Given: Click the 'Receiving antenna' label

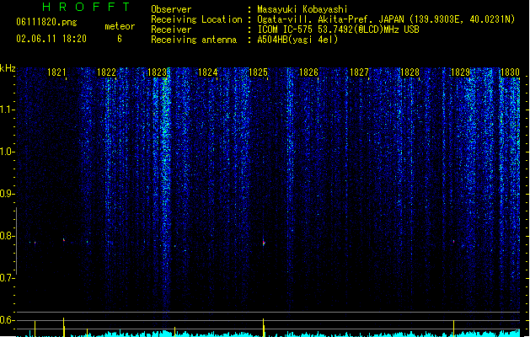Looking at the screenshot, I should pyautogui.click(x=194, y=40).
